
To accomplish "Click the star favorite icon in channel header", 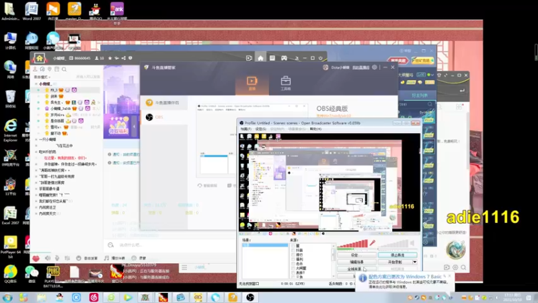I will pos(110,58).
